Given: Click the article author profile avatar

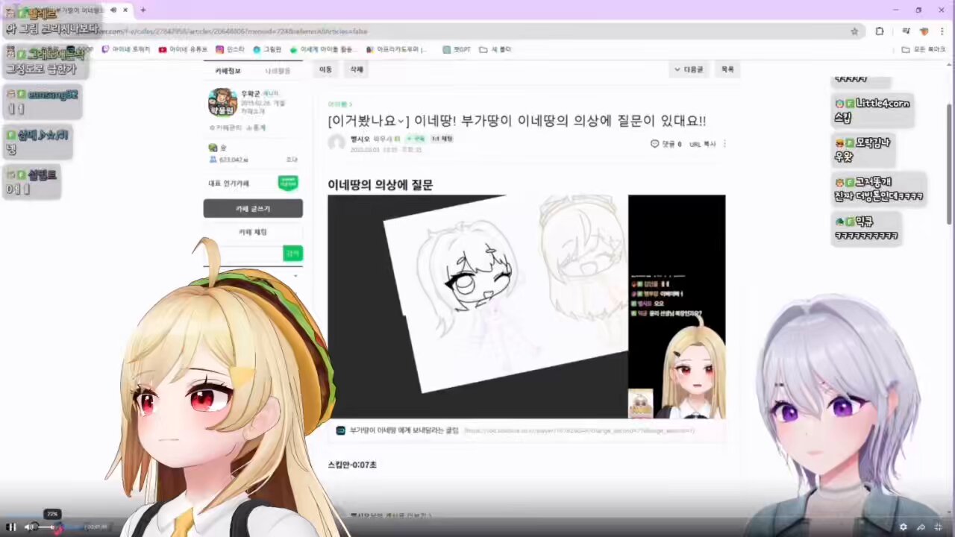Looking at the screenshot, I should pos(336,142).
